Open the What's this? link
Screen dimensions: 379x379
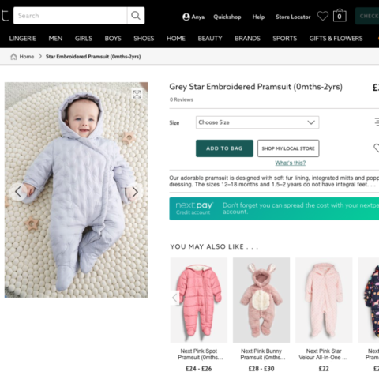[x=291, y=163]
